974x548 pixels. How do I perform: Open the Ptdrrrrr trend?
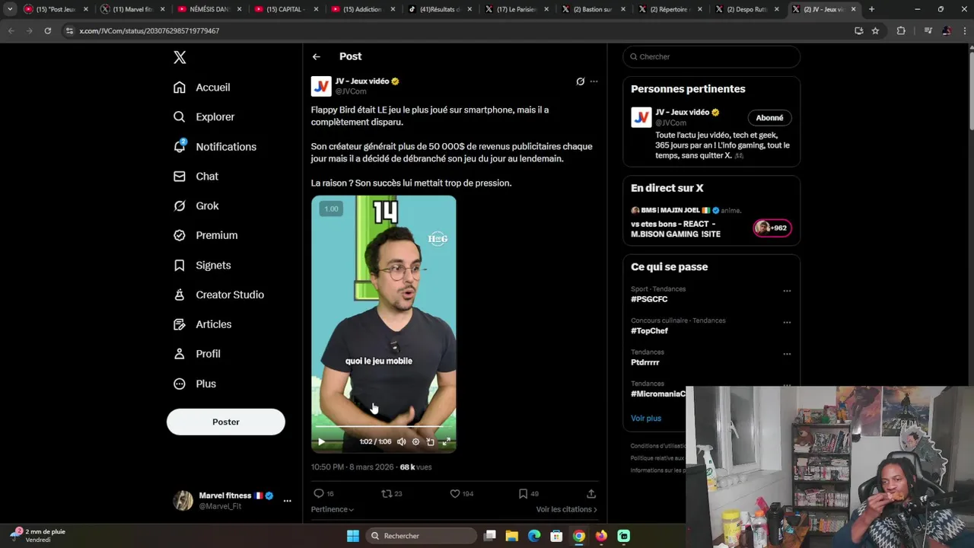click(645, 362)
